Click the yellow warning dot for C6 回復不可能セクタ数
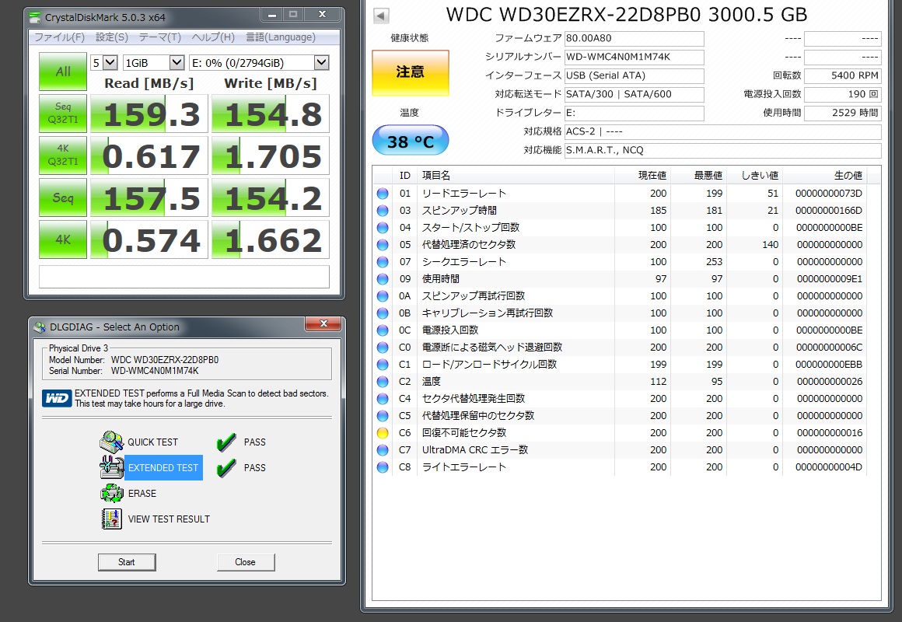The image size is (902, 622). pyautogui.click(x=383, y=433)
